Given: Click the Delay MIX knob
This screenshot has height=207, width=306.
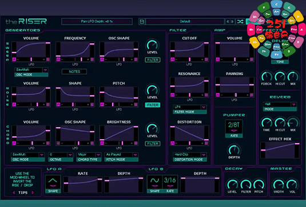Looking at the screenshot, I should (x=293, y=76).
